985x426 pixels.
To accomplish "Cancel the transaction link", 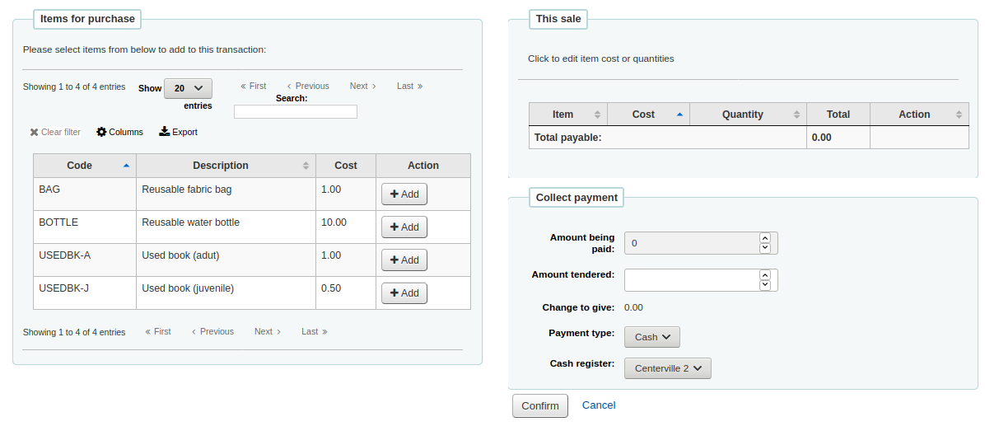I will 599,405.
